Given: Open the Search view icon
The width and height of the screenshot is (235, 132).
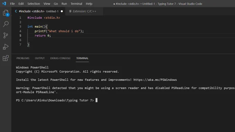Looking at the screenshot, I should (x=6, y=24).
